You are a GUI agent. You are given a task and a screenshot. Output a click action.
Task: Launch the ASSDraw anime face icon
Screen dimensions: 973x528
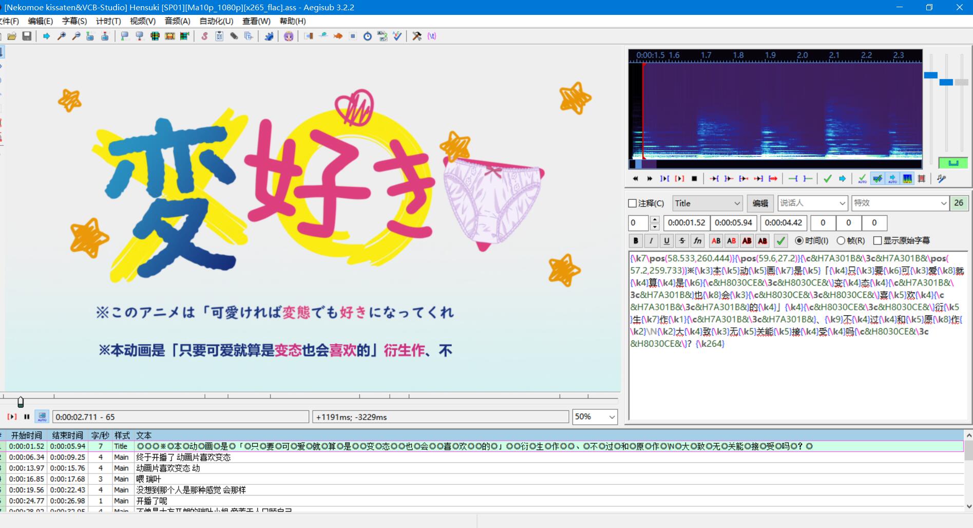[289, 36]
